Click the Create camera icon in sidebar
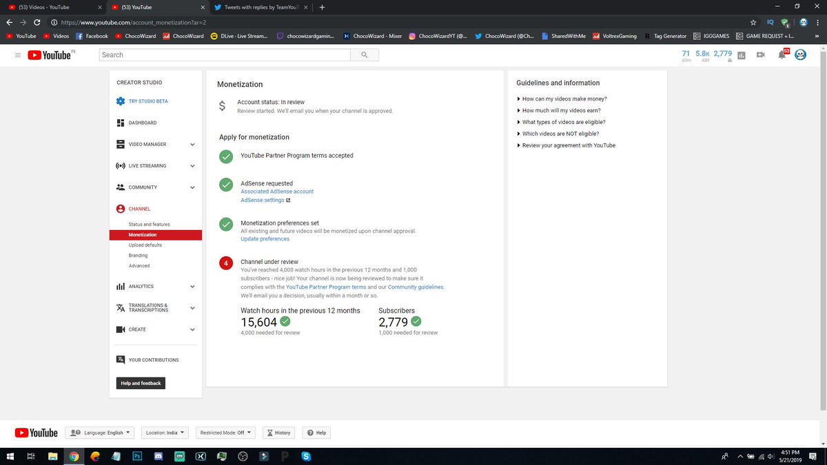 pyautogui.click(x=121, y=329)
